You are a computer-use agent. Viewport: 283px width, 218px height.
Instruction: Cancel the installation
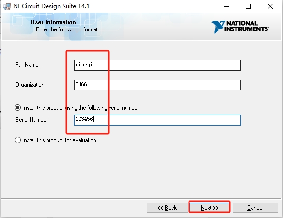255,207
